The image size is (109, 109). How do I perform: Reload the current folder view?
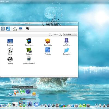[x=8, y=29]
